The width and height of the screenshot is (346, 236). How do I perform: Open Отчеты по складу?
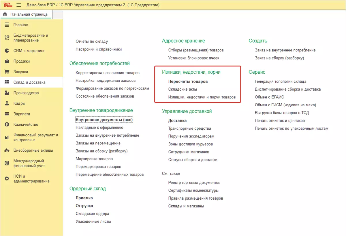(x=92, y=42)
